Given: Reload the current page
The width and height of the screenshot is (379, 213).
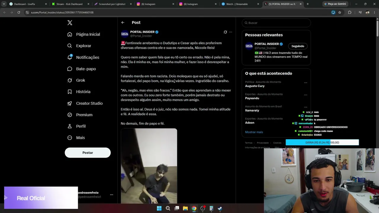Looking at the screenshot, I should click(x=19, y=12).
